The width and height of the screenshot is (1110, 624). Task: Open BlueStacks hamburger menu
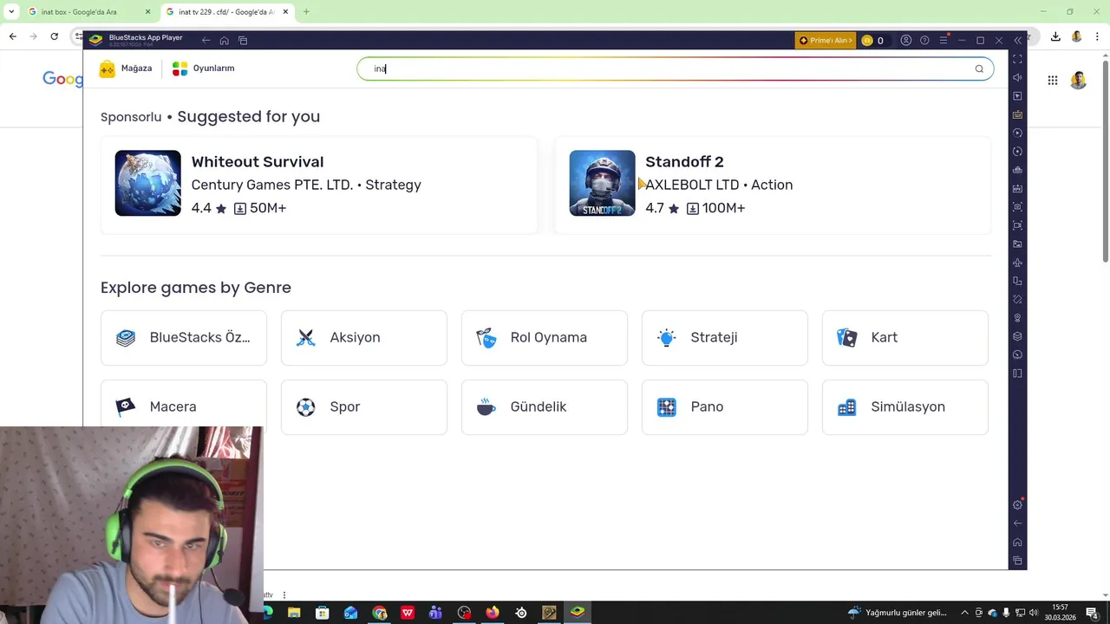pos(943,41)
